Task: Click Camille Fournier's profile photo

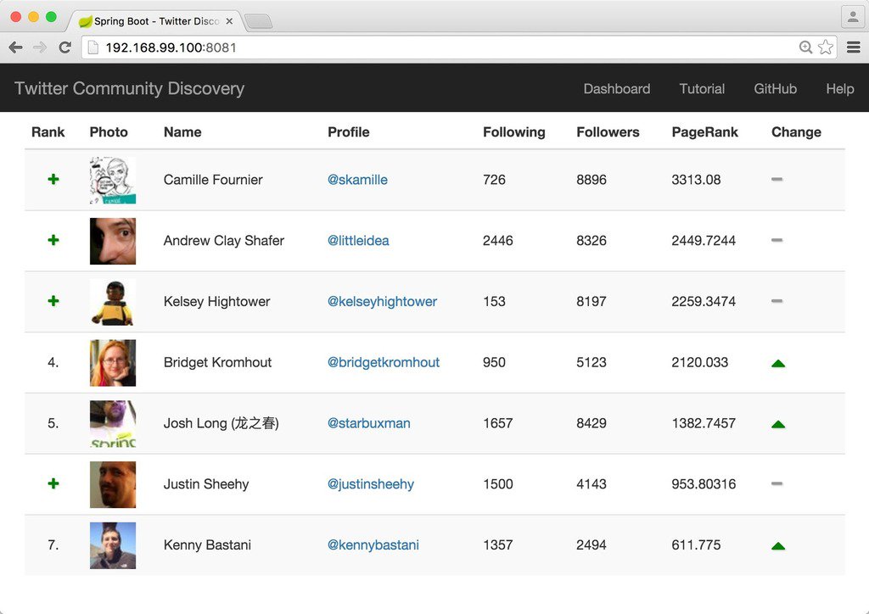Action: 113,180
